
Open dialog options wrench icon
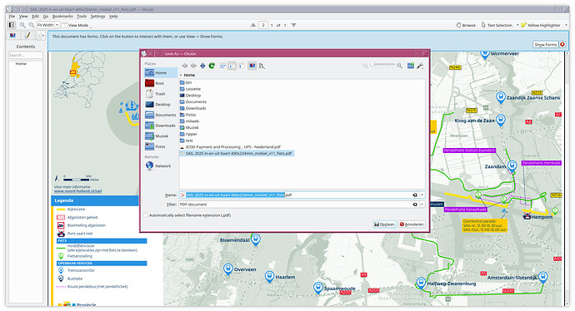420,66
